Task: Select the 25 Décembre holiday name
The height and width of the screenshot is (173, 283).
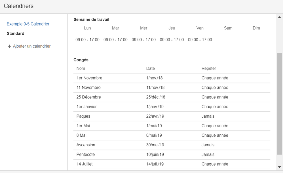Action: [89, 97]
